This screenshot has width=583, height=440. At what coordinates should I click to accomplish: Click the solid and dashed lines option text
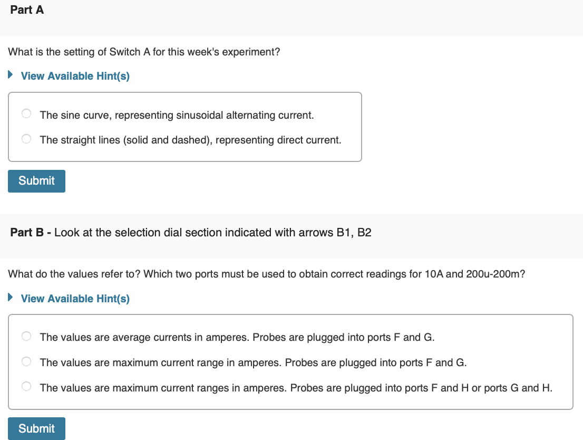(x=190, y=140)
